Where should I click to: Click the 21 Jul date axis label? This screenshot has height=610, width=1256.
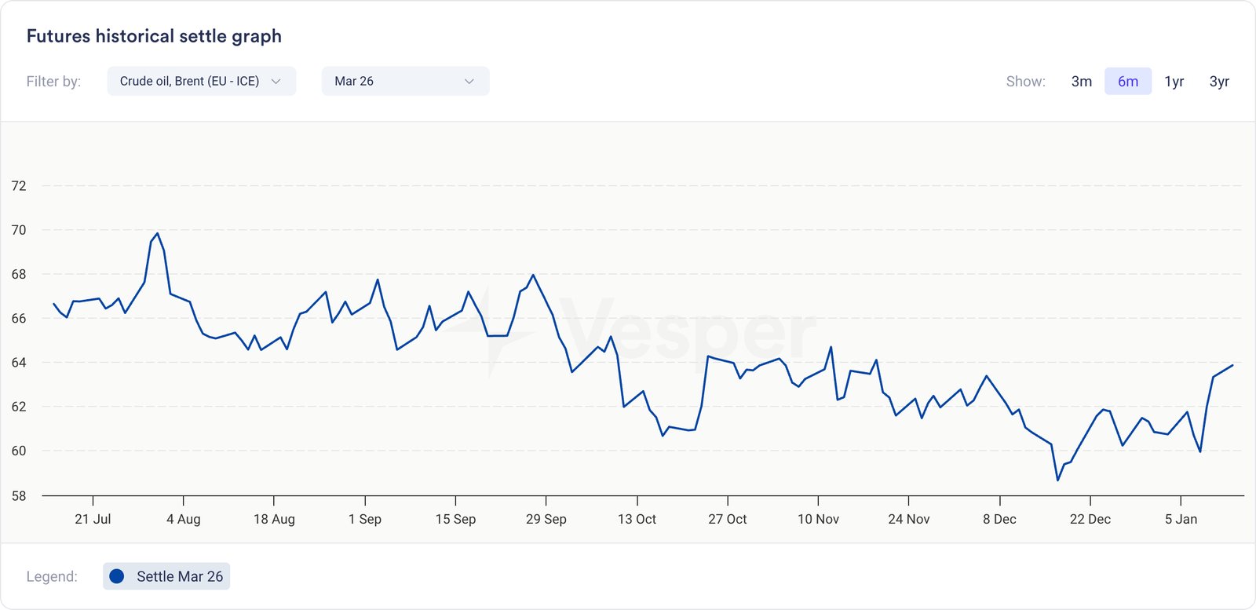tap(93, 519)
